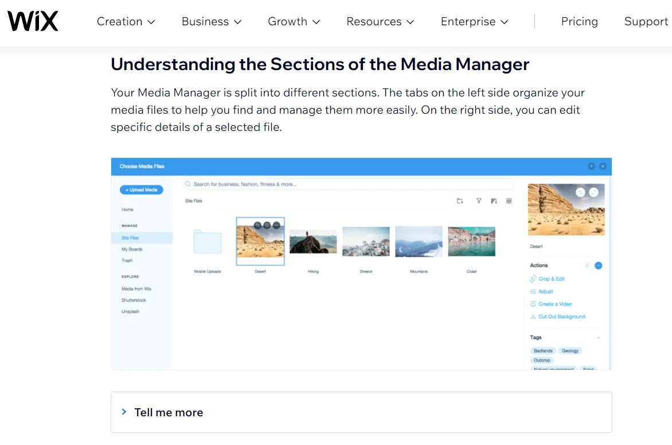
Task: Select the Greece image thumbnail
Action: click(366, 241)
